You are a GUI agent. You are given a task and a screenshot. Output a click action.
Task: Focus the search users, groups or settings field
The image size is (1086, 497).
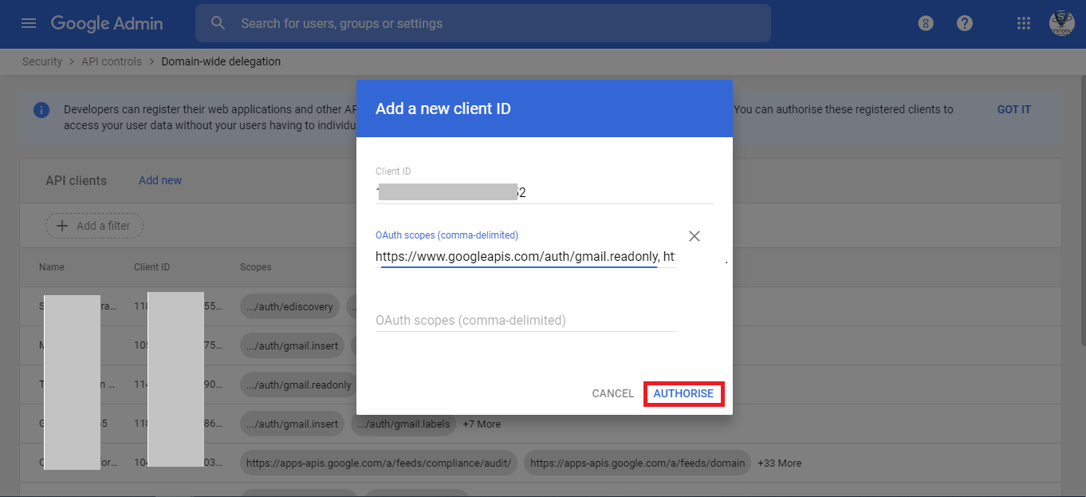coord(482,23)
